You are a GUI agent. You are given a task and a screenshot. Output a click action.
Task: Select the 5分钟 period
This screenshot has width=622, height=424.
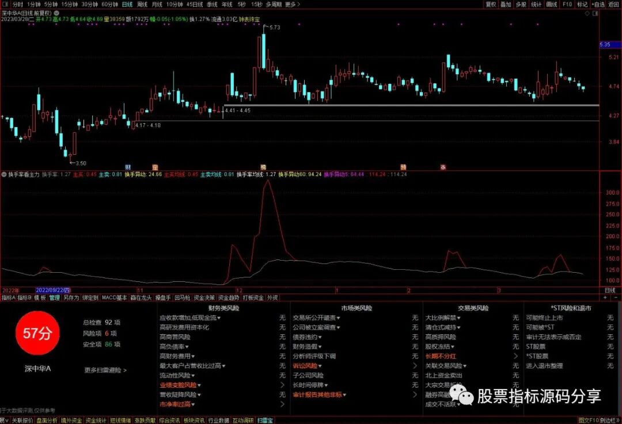51,5
